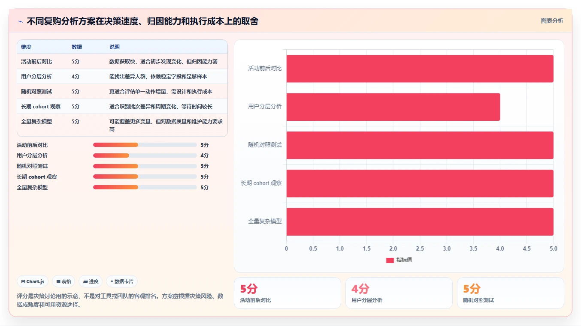Click the footer note starting 评分是决策讨论用的示意
The height and width of the screenshot is (326, 581).
click(x=120, y=300)
